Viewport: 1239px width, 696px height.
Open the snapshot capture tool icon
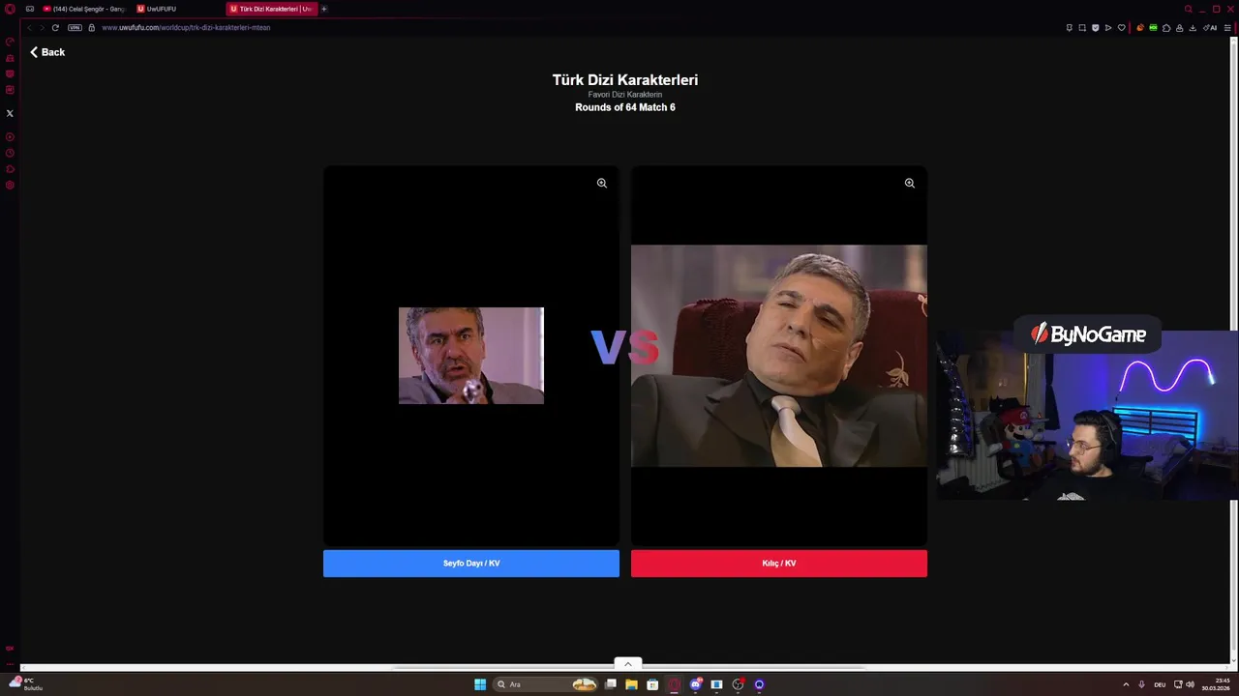(1082, 28)
